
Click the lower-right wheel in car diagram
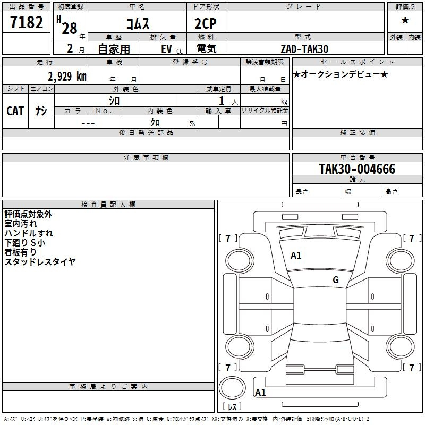pyautogui.click(x=399, y=345)
